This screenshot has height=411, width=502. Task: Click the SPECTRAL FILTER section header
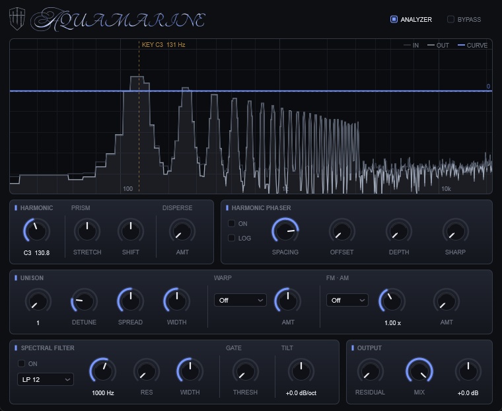pyautogui.click(x=48, y=348)
